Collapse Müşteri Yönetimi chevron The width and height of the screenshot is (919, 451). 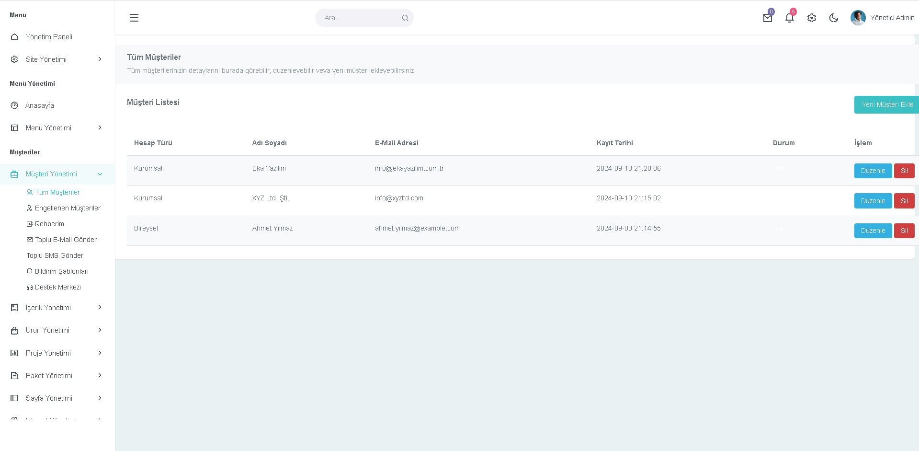click(x=100, y=174)
